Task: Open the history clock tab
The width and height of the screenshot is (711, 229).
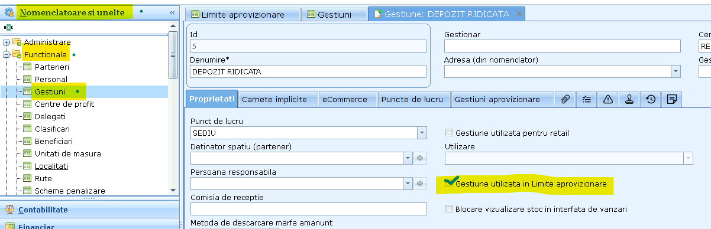Action: 650,99
